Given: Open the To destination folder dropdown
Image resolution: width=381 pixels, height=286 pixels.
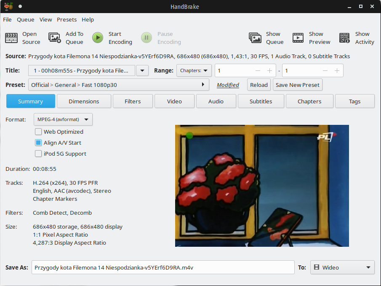Looking at the screenshot, I should (x=342, y=267).
